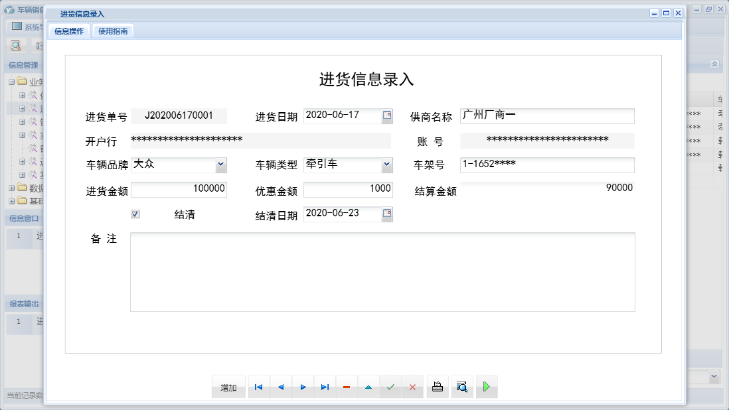Cancel changes with the red X
Screen dimensions: 729x410
coord(413,386)
